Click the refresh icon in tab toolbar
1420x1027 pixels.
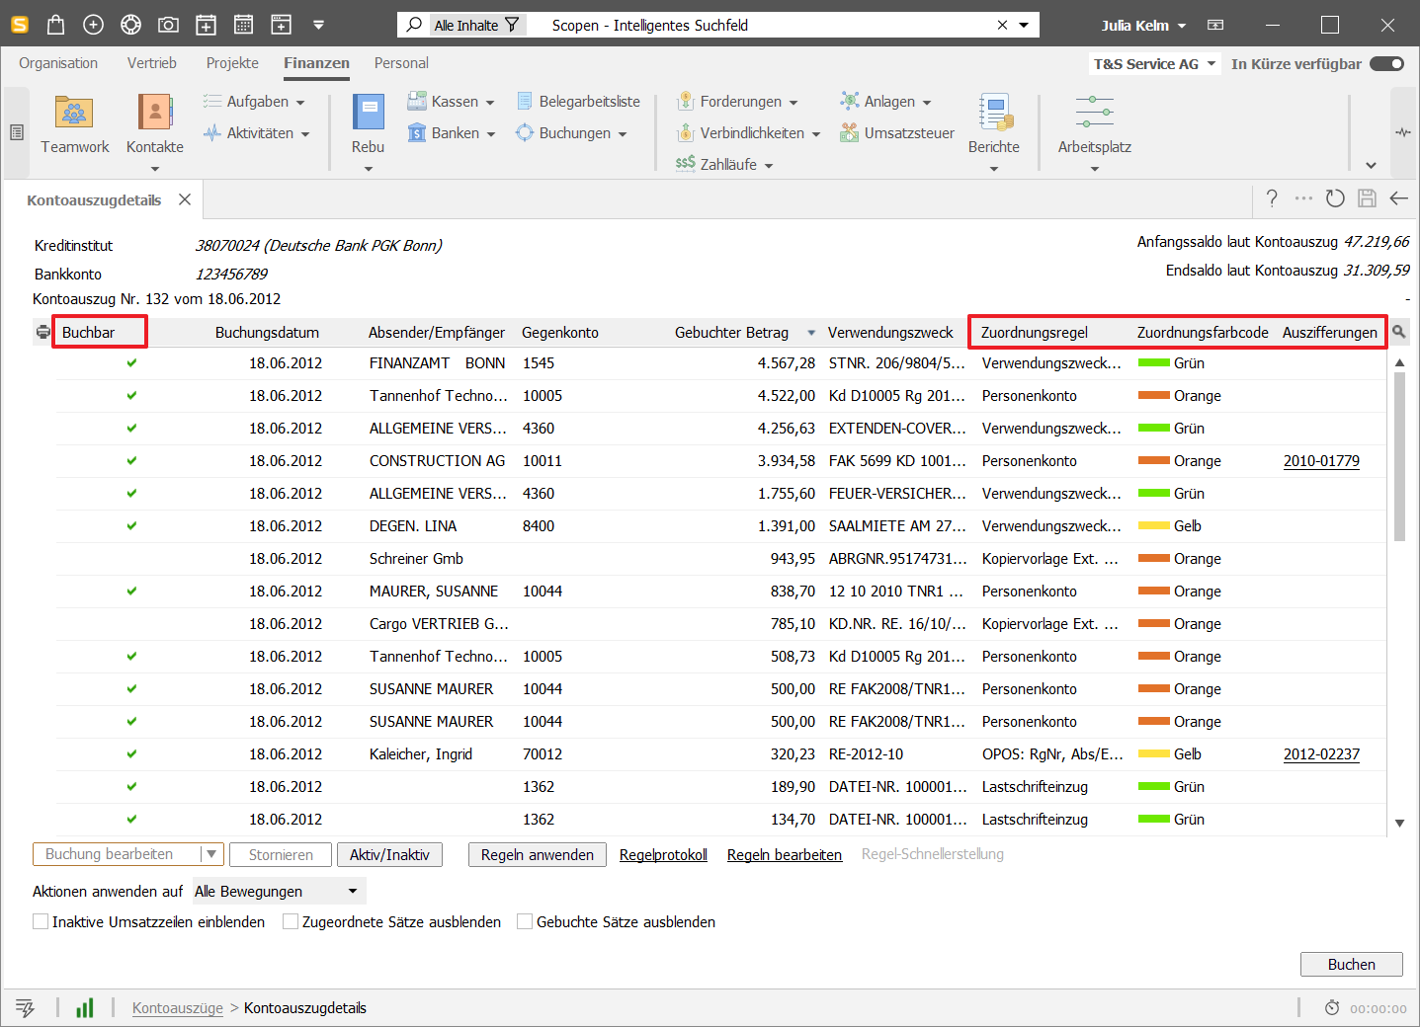tap(1335, 198)
